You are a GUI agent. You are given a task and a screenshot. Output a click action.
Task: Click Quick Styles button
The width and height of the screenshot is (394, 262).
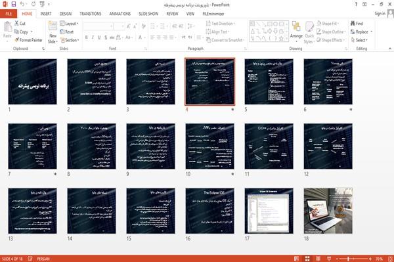[x=309, y=33]
